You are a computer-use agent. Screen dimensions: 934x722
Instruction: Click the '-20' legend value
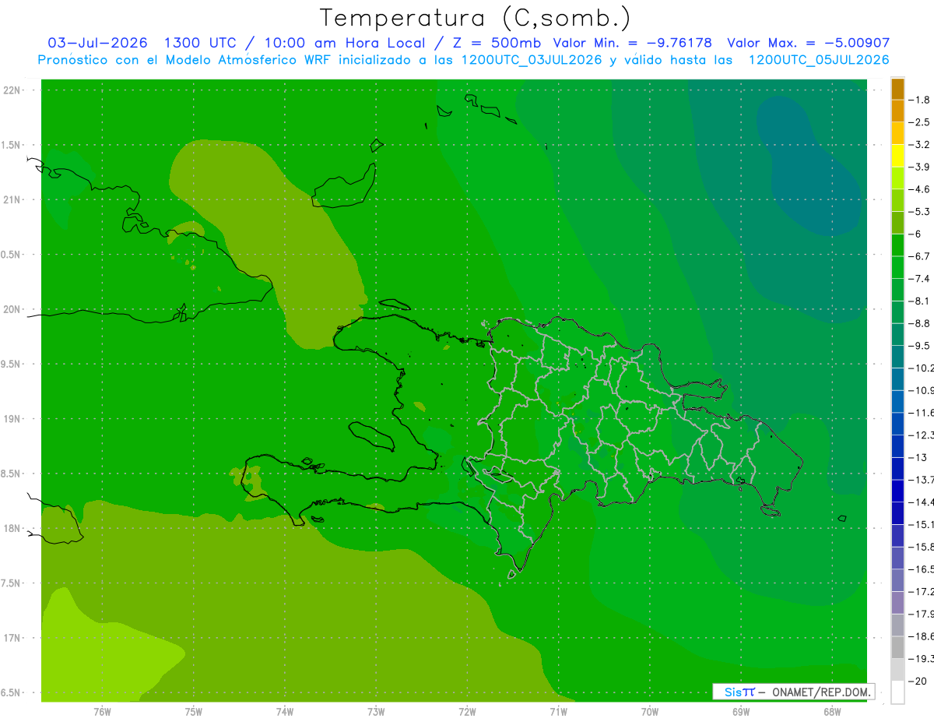pos(918,681)
